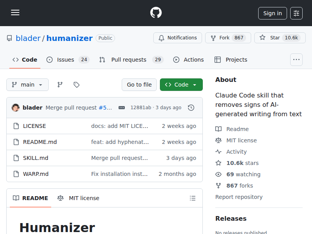This screenshot has height=234, width=312.
Task: Open the README outline list icon
Action: 193,198
